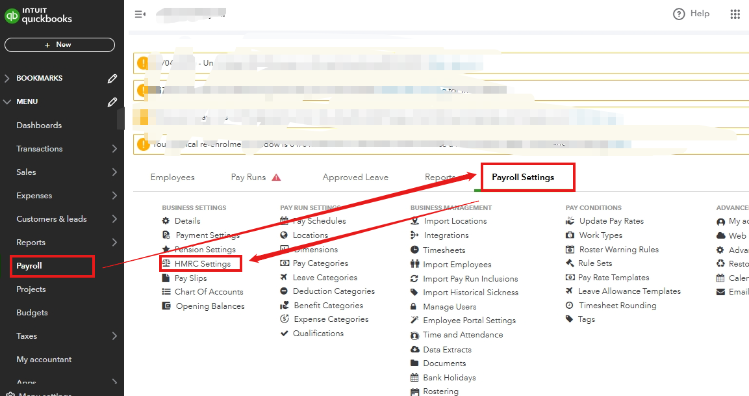The image size is (749, 396).
Task: Expand the Transactions submenu arrow
Action: (x=114, y=149)
